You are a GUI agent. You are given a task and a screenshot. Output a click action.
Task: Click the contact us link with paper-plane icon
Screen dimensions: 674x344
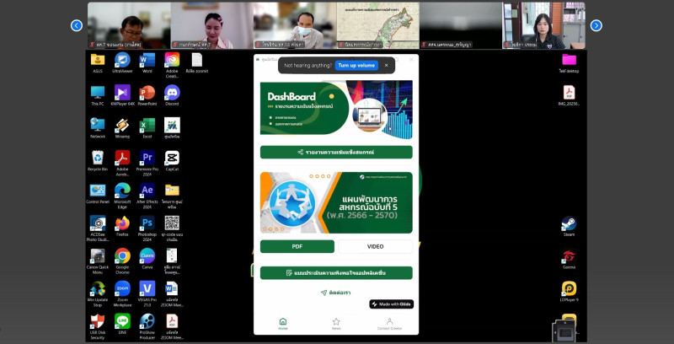click(x=336, y=293)
